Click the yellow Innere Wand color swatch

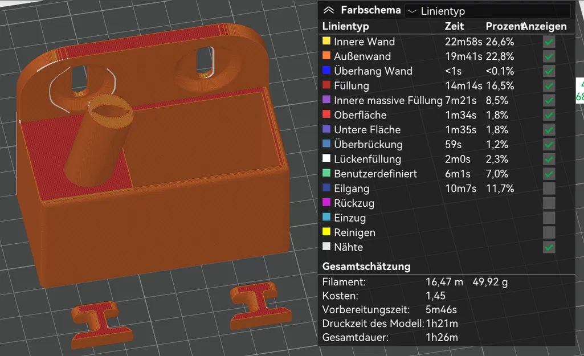[x=326, y=41]
